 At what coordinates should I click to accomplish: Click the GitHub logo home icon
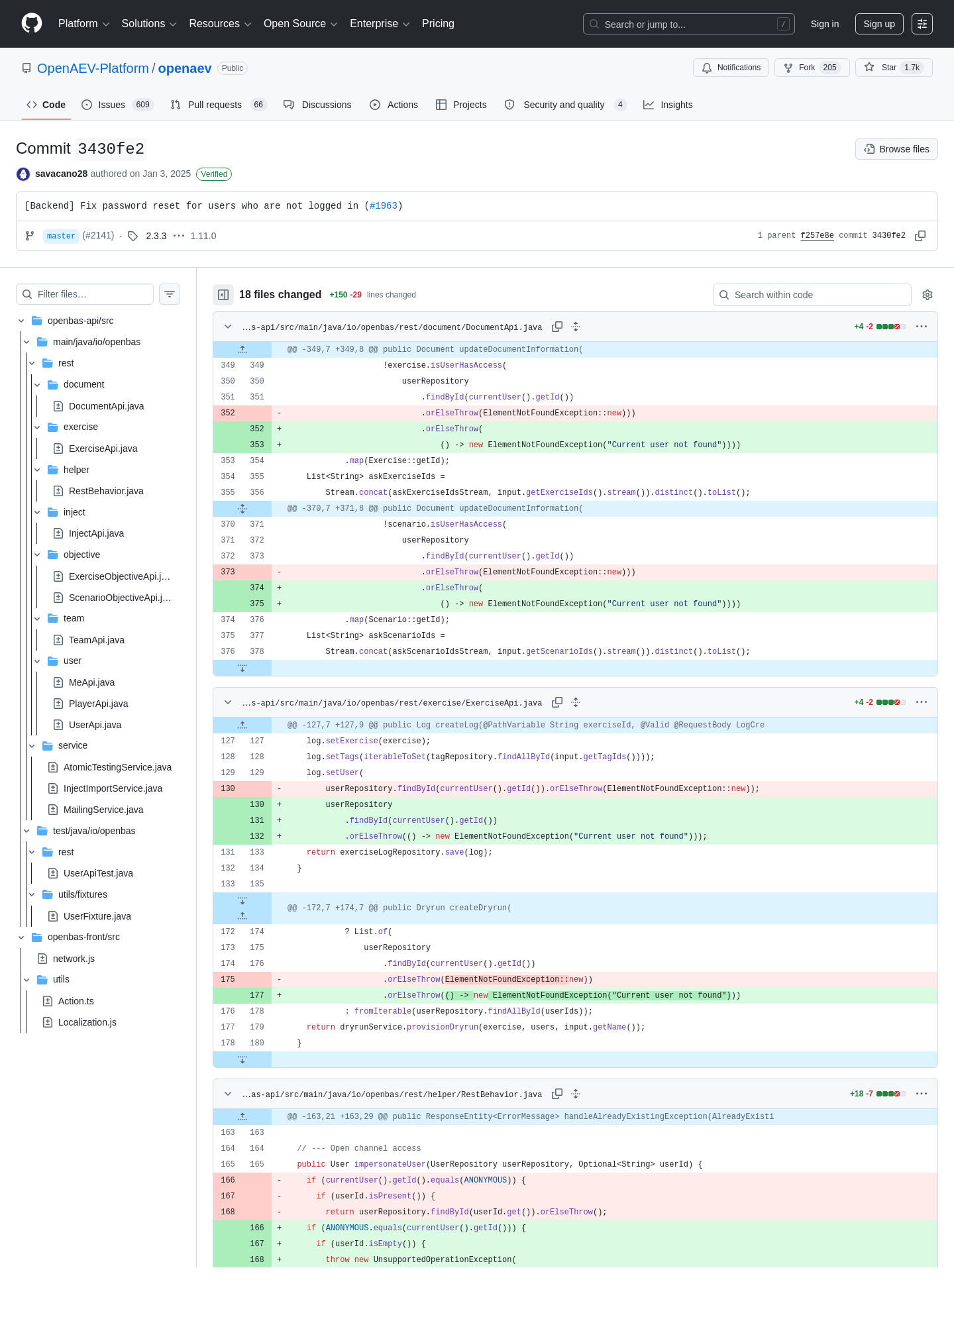click(32, 23)
